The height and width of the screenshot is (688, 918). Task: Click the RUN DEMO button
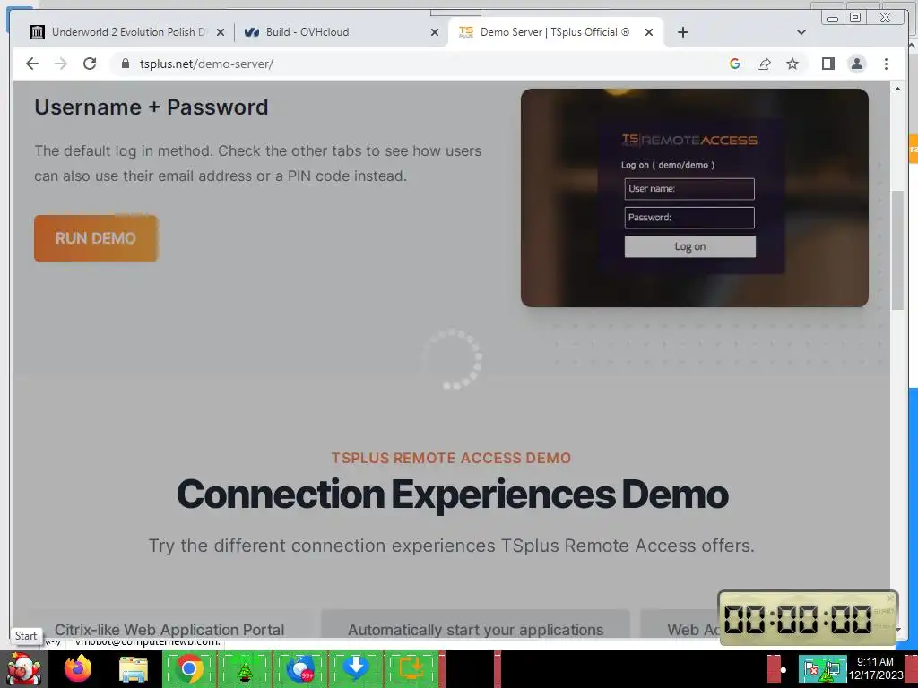(x=96, y=238)
